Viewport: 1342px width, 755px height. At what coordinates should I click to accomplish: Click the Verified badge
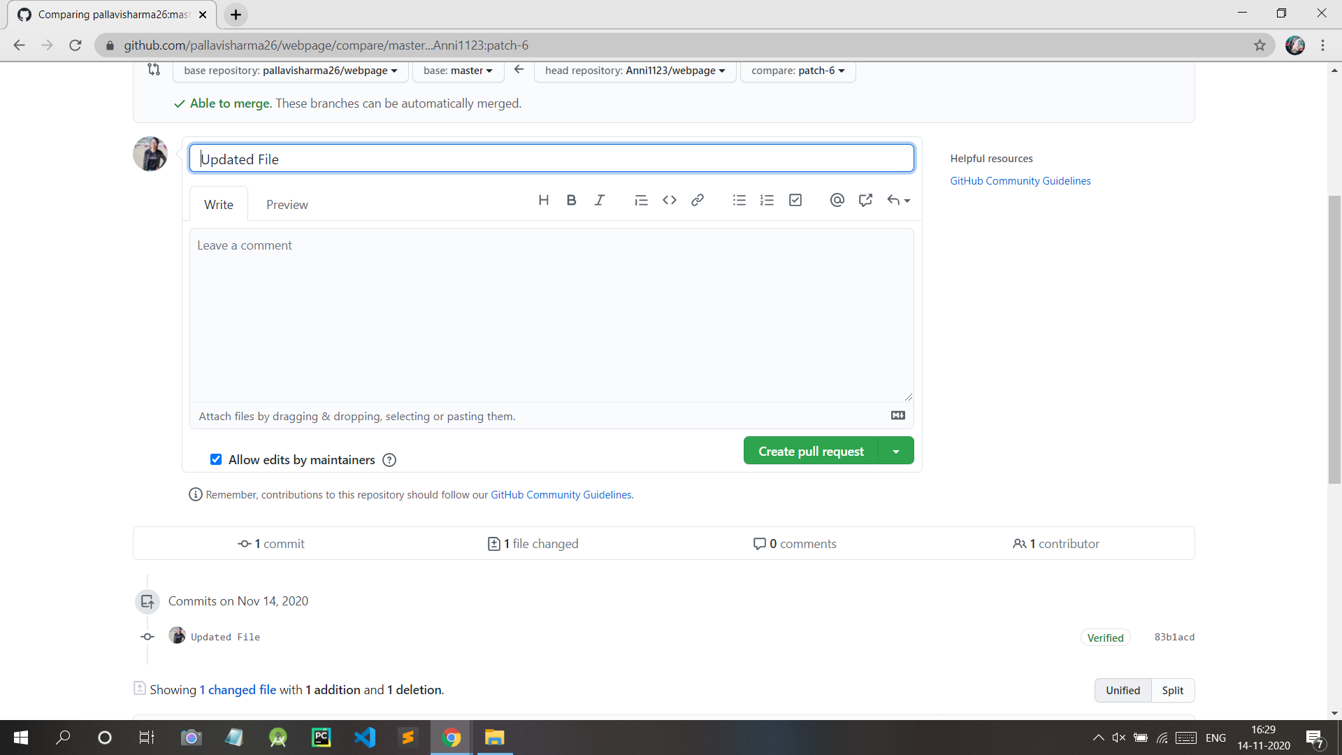pos(1105,638)
